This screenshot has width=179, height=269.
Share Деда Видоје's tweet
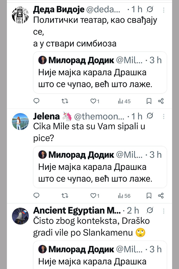(161, 101)
